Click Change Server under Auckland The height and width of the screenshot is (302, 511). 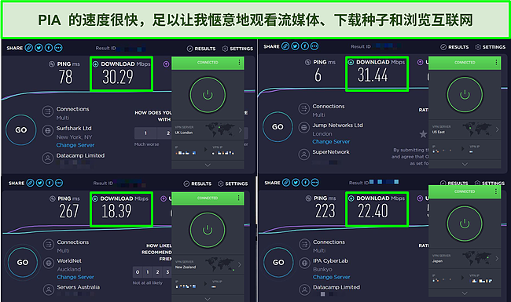tap(75, 277)
